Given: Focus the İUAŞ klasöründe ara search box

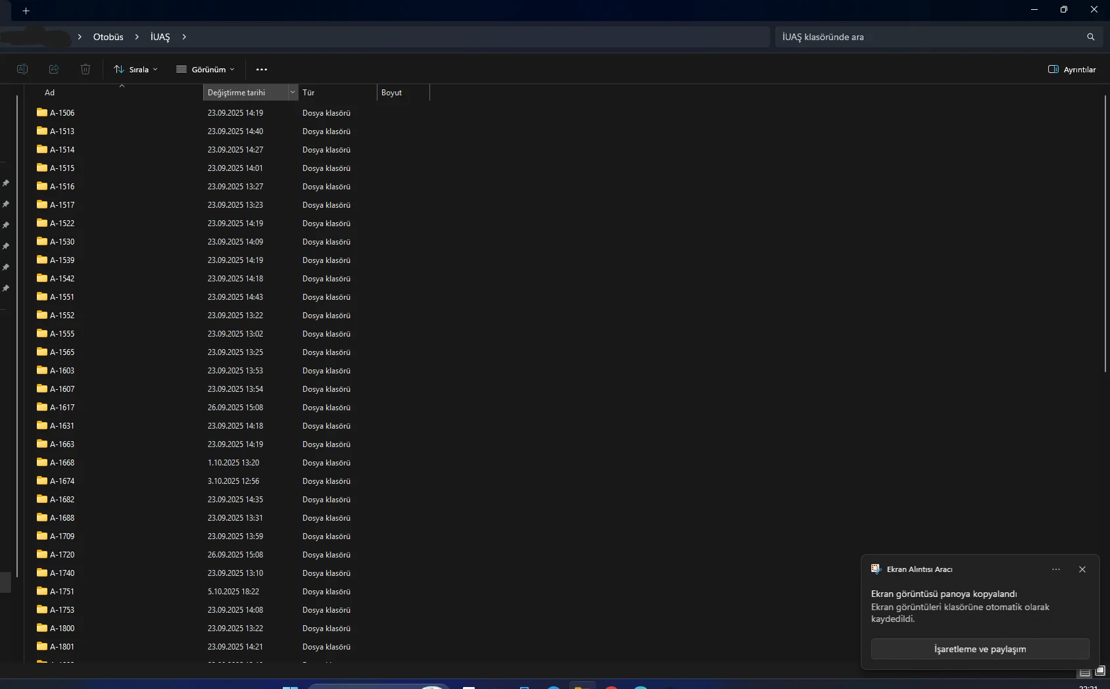Looking at the screenshot, I should coord(927,37).
